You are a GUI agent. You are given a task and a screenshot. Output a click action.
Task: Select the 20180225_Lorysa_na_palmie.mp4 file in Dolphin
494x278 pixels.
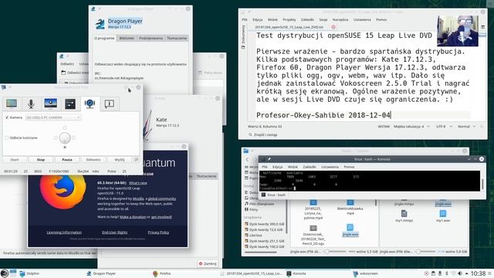(313, 209)
